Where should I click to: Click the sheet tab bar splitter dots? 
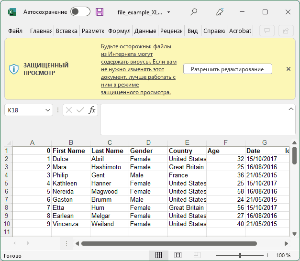click(x=67, y=243)
